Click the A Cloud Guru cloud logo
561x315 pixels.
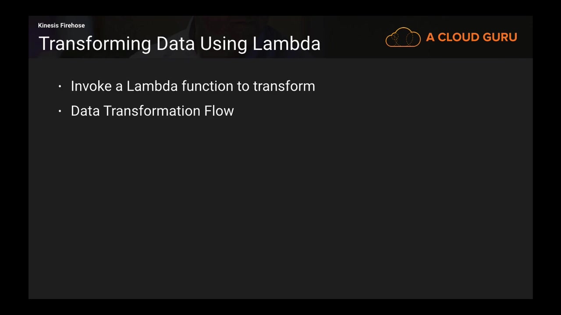(403, 37)
